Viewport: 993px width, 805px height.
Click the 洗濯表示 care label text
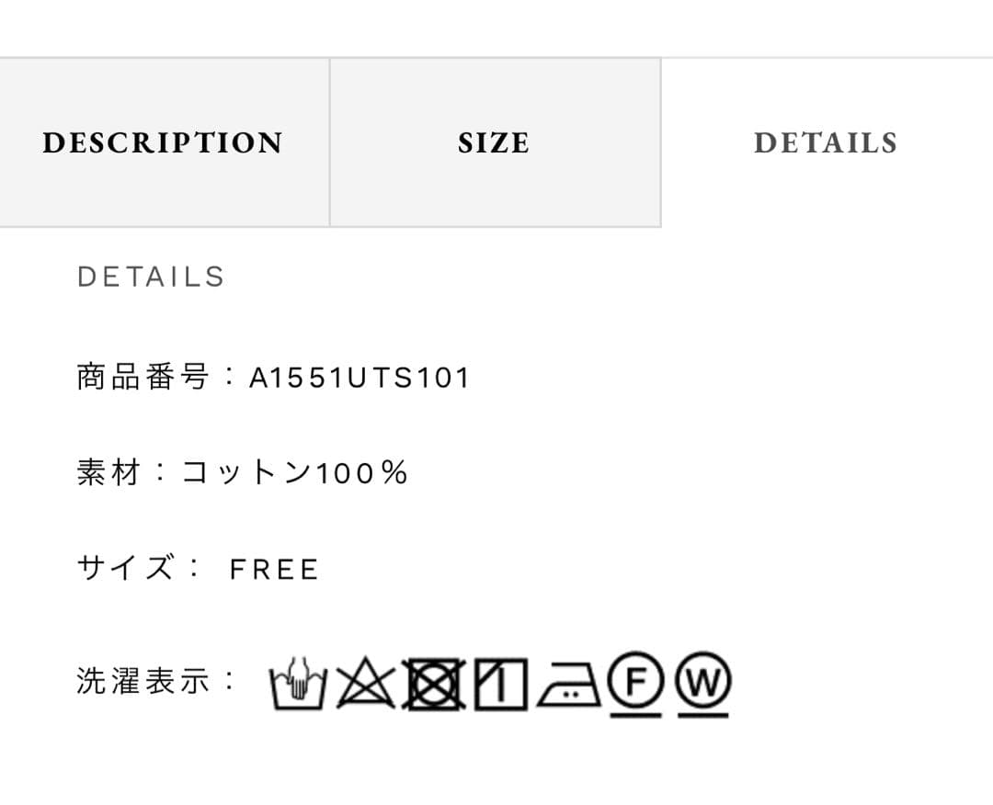point(144,681)
